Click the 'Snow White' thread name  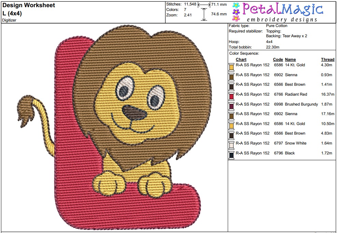296,143
